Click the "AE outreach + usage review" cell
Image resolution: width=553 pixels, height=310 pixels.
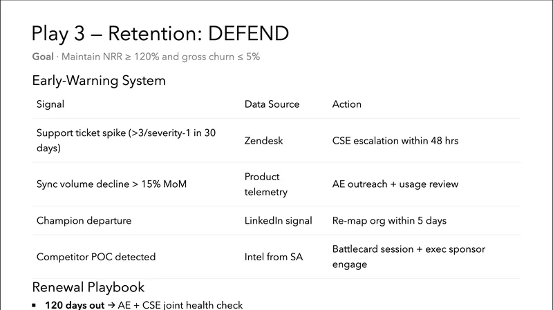pos(395,184)
